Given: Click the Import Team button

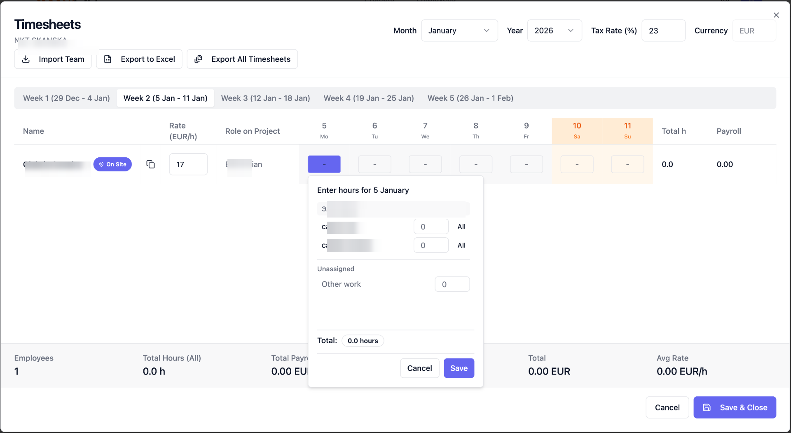Looking at the screenshot, I should [x=53, y=59].
